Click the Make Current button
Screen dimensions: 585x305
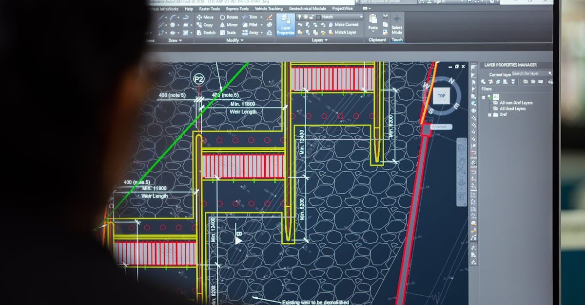346,24
